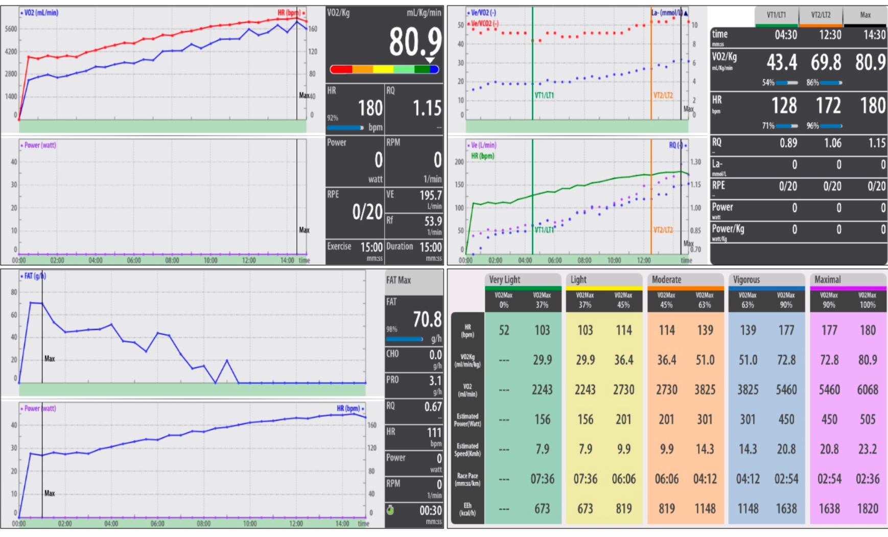Click the HR 128 threshold value
888x537 pixels.
click(784, 106)
